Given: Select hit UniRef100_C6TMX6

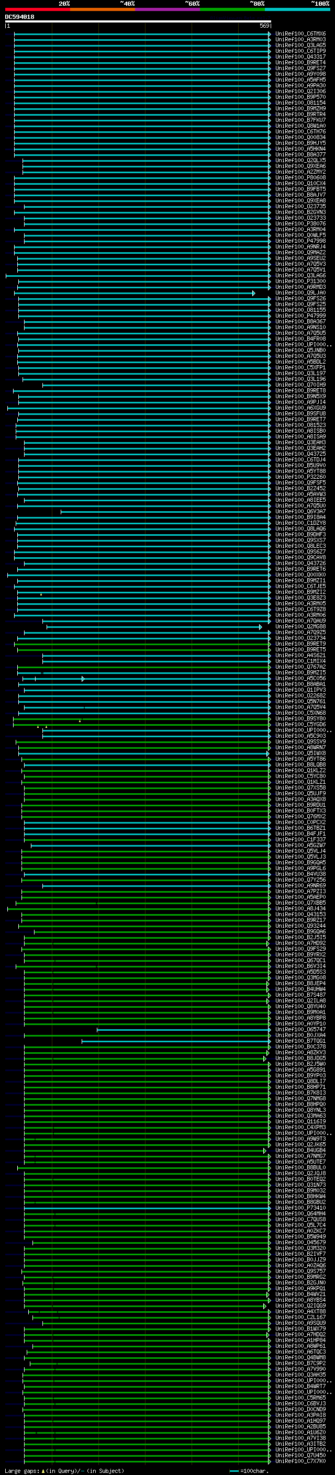Looking at the screenshot, I should click(x=300, y=34).
